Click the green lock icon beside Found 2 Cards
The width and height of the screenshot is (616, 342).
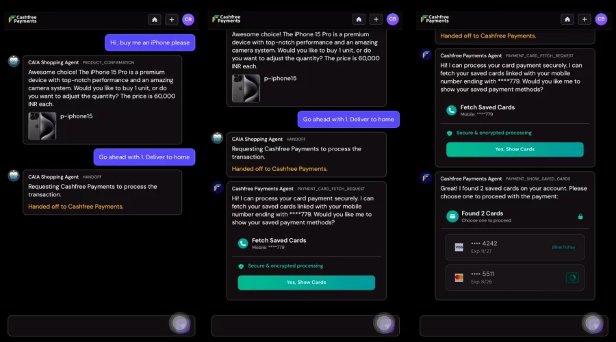coord(580,216)
